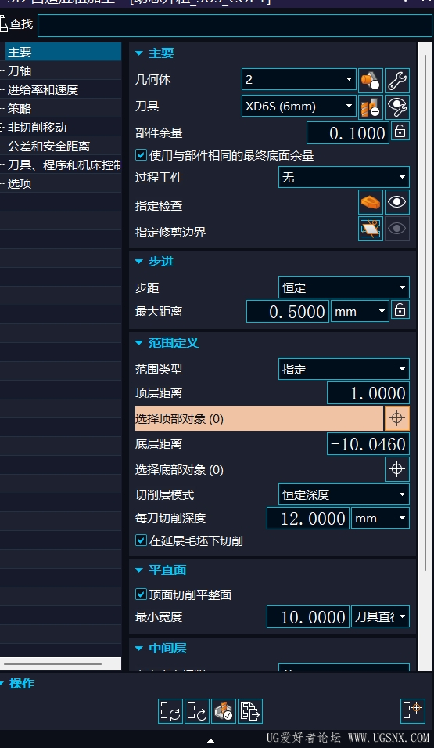434x748 pixels.
Task: Uncheck 在延展毛坯下切削 checkbox
Action: click(141, 540)
